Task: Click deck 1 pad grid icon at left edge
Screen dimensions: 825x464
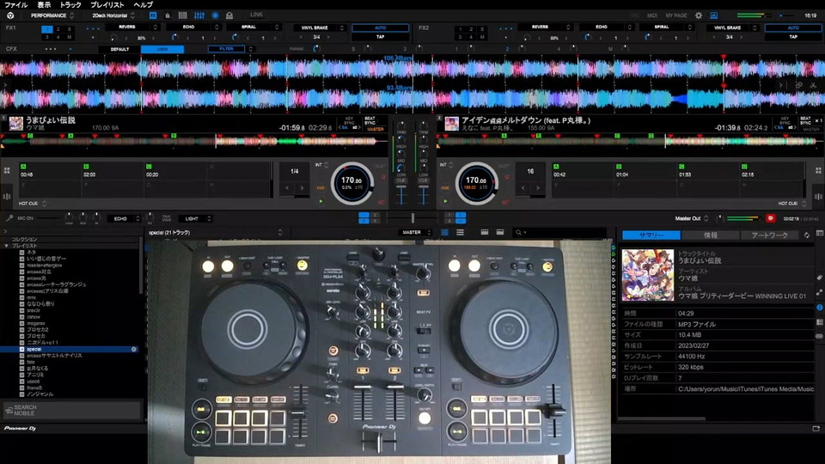Action: pyautogui.click(x=7, y=170)
